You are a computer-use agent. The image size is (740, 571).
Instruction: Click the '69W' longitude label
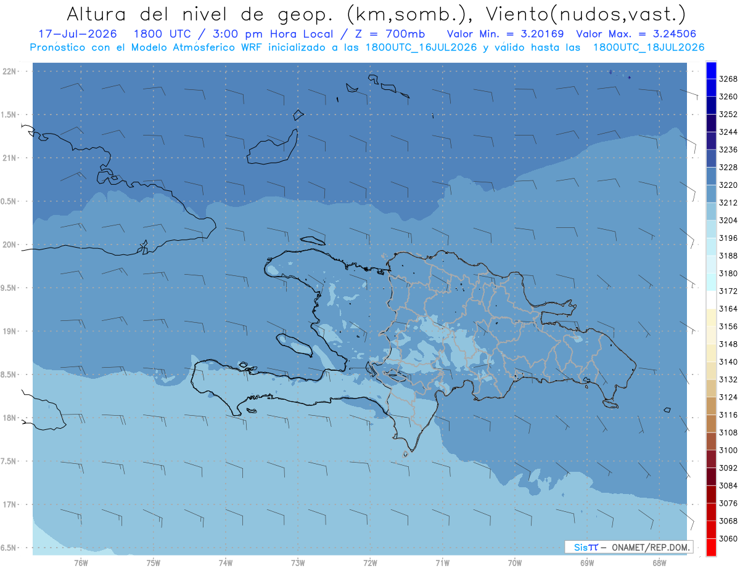click(x=586, y=563)
